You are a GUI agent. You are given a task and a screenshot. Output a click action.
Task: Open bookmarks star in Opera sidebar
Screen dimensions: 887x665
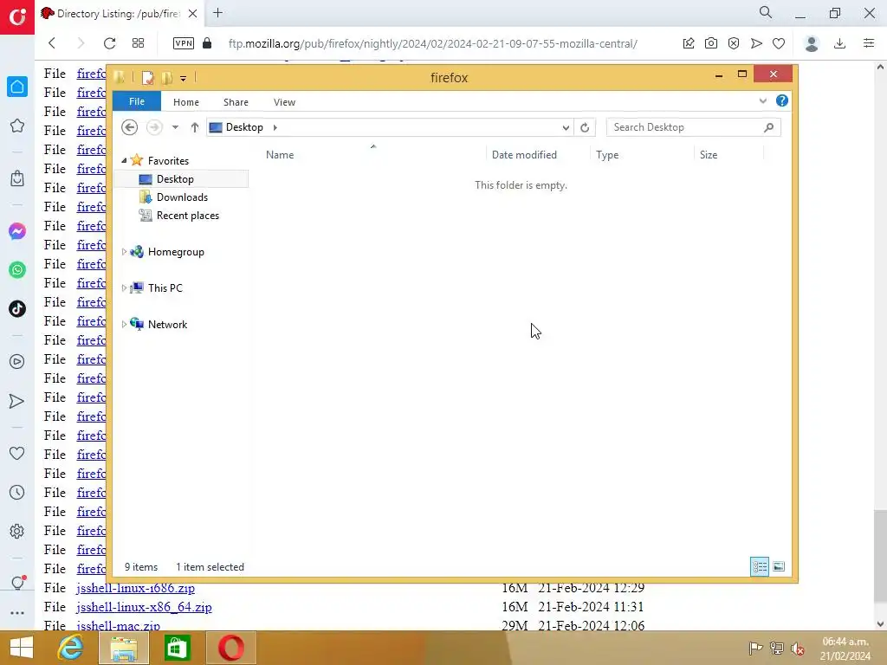[x=17, y=126]
